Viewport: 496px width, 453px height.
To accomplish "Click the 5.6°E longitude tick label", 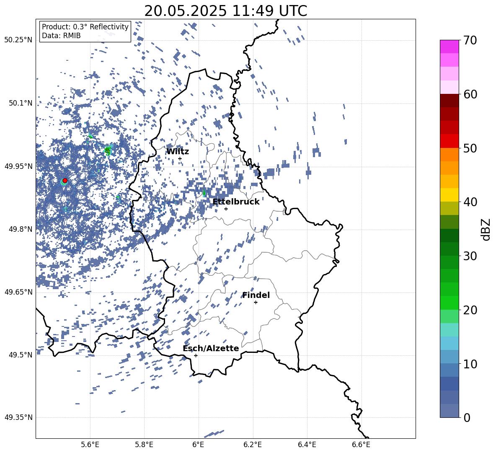I will point(90,445).
